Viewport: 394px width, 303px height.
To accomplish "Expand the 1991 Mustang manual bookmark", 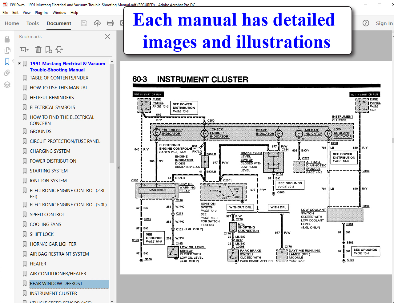I will pyautogui.click(x=19, y=64).
